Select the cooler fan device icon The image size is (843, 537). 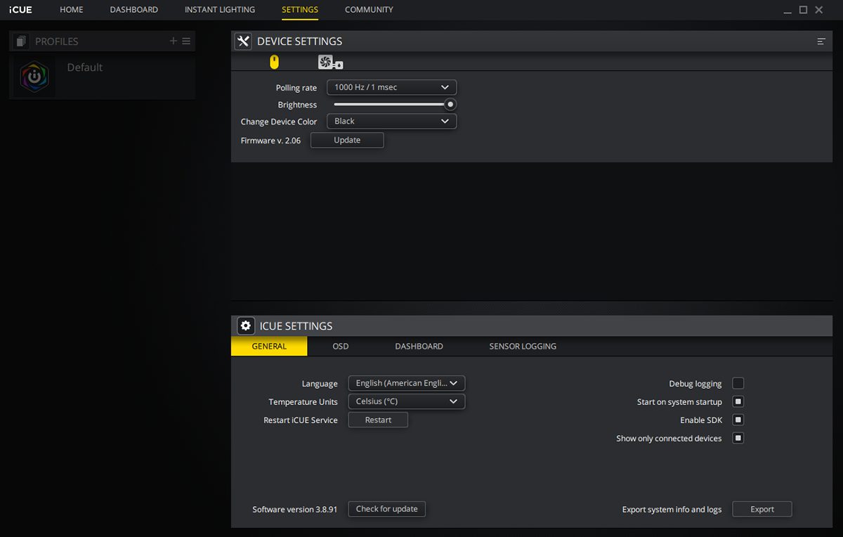(330, 63)
